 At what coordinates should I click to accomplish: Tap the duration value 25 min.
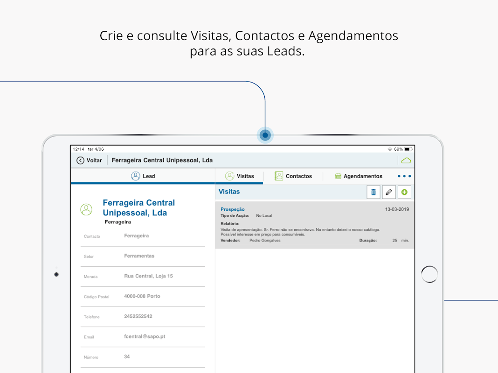pos(401,240)
